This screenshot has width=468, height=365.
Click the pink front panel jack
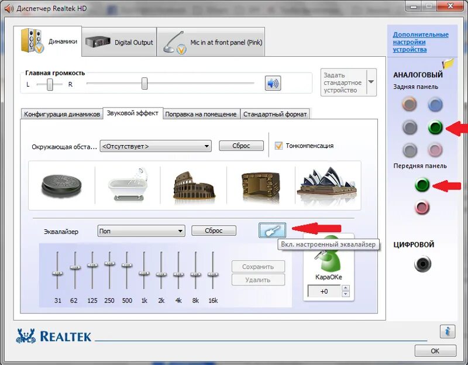point(422,208)
